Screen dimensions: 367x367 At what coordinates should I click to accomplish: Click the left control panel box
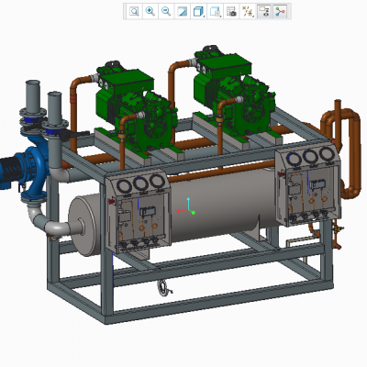tap(138, 211)
